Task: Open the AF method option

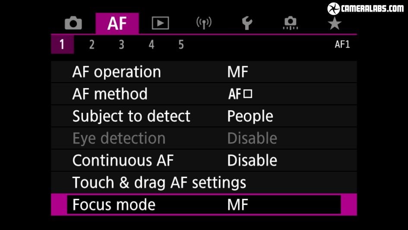Action: pyautogui.click(x=204, y=94)
